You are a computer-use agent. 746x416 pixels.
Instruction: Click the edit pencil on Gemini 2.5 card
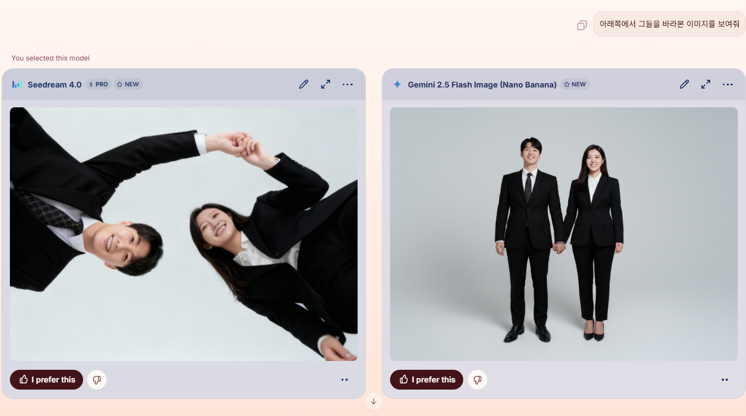click(684, 84)
